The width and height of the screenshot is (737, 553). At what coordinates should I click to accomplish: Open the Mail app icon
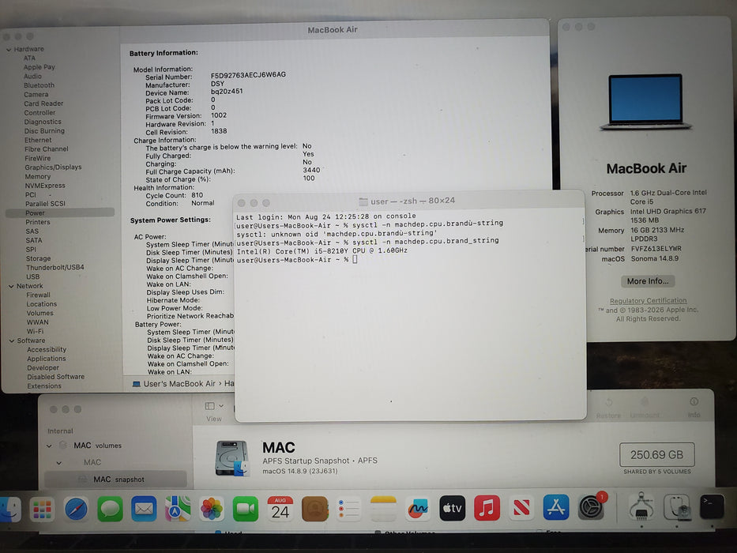tap(144, 510)
